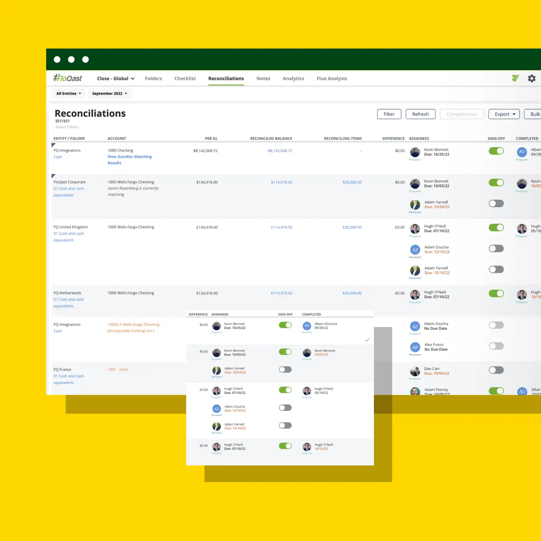Image resolution: width=541 pixels, height=541 pixels.
Task: Click Albert Olivarria AO avatar in zoomed panel
Action: pos(307,326)
